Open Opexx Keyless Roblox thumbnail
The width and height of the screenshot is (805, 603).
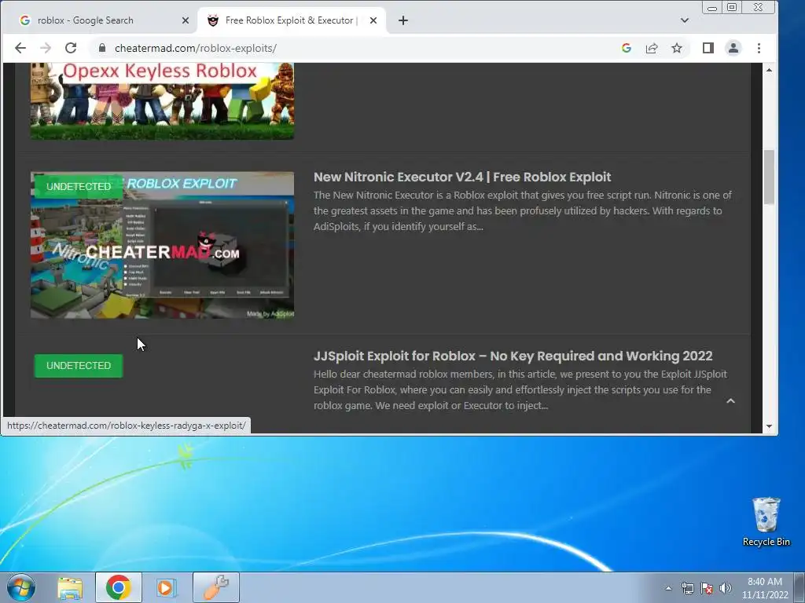(162, 101)
